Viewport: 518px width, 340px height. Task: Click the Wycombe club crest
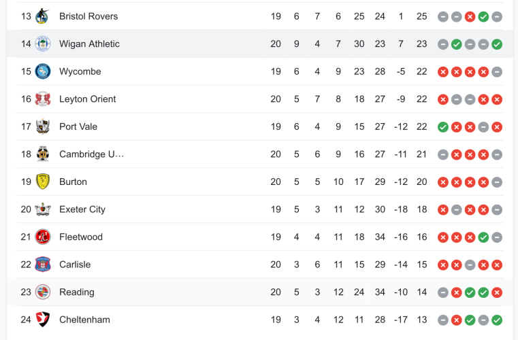point(43,71)
